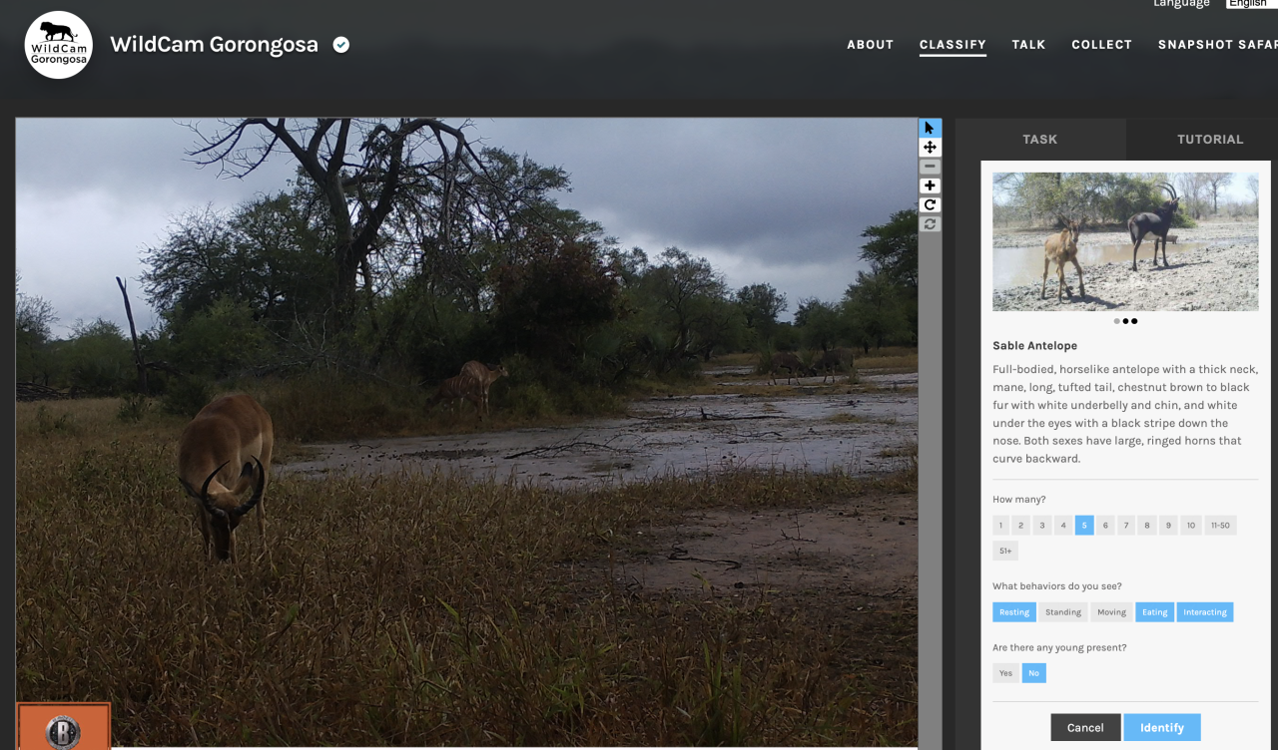Toggle the Moving behavior
Viewport: 1278px width, 750px height.
(1111, 612)
